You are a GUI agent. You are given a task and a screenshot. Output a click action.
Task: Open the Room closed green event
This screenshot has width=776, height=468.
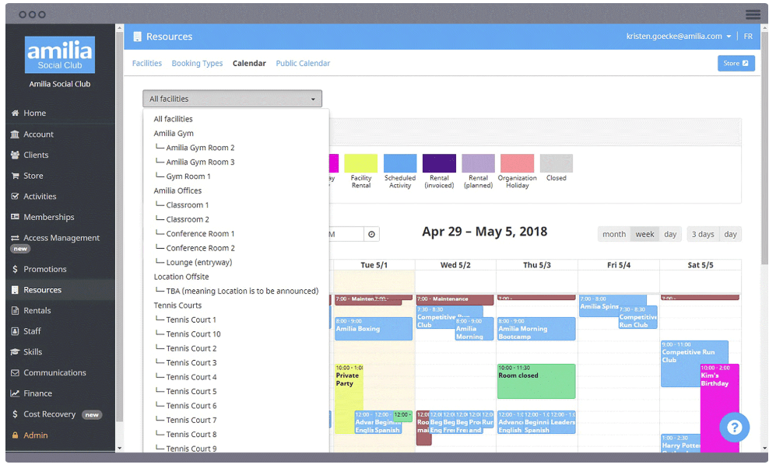536,382
